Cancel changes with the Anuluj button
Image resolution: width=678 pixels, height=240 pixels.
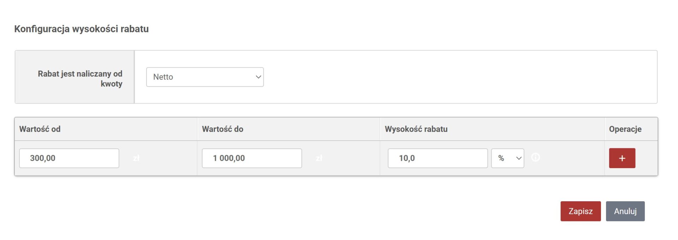point(625,211)
